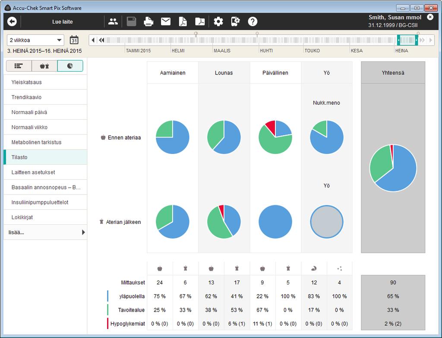Export report with the PDF document icon

(x=183, y=22)
